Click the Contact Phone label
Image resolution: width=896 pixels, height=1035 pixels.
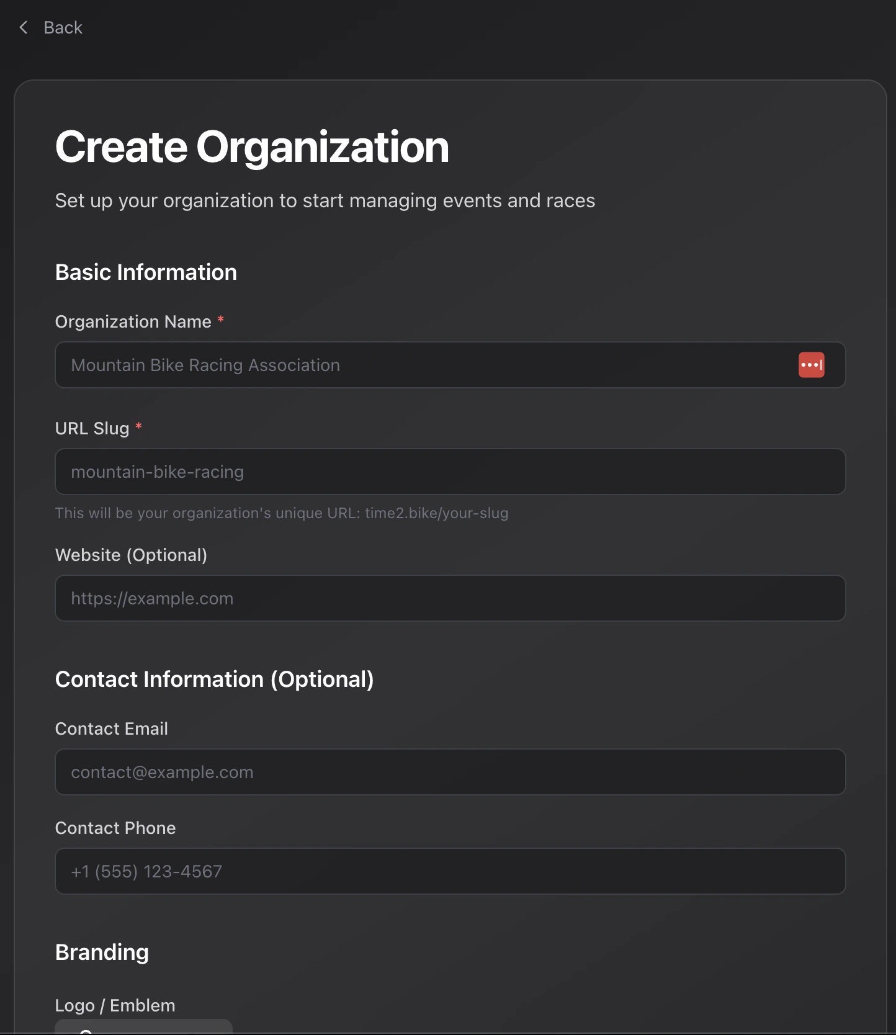(115, 828)
